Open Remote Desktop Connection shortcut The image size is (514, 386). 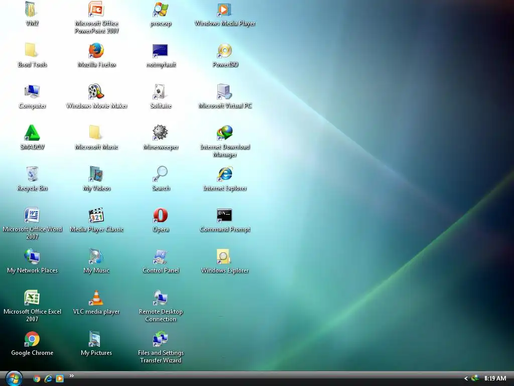tap(161, 298)
